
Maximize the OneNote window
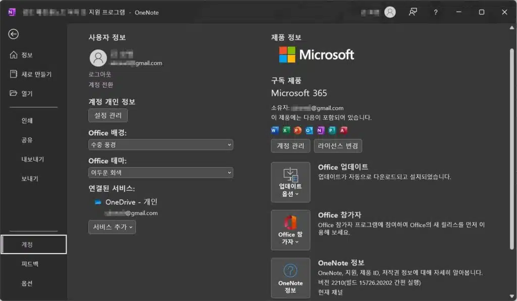click(481, 12)
